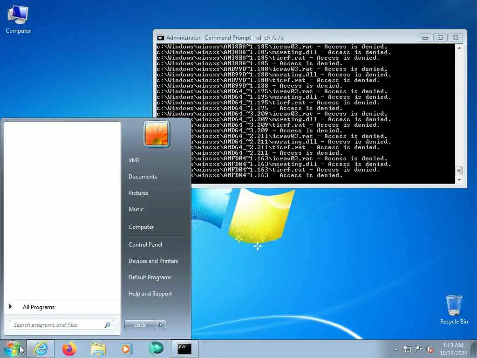Click the Command Prompt scrollbar down arrow
The width and height of the screenshot is (477, 358).
pyautogui.click(x=459, y=180)
